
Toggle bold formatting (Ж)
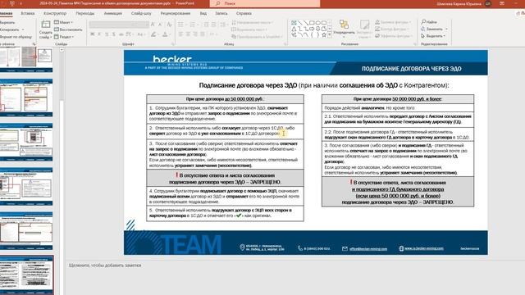click(x=93, y=34)
